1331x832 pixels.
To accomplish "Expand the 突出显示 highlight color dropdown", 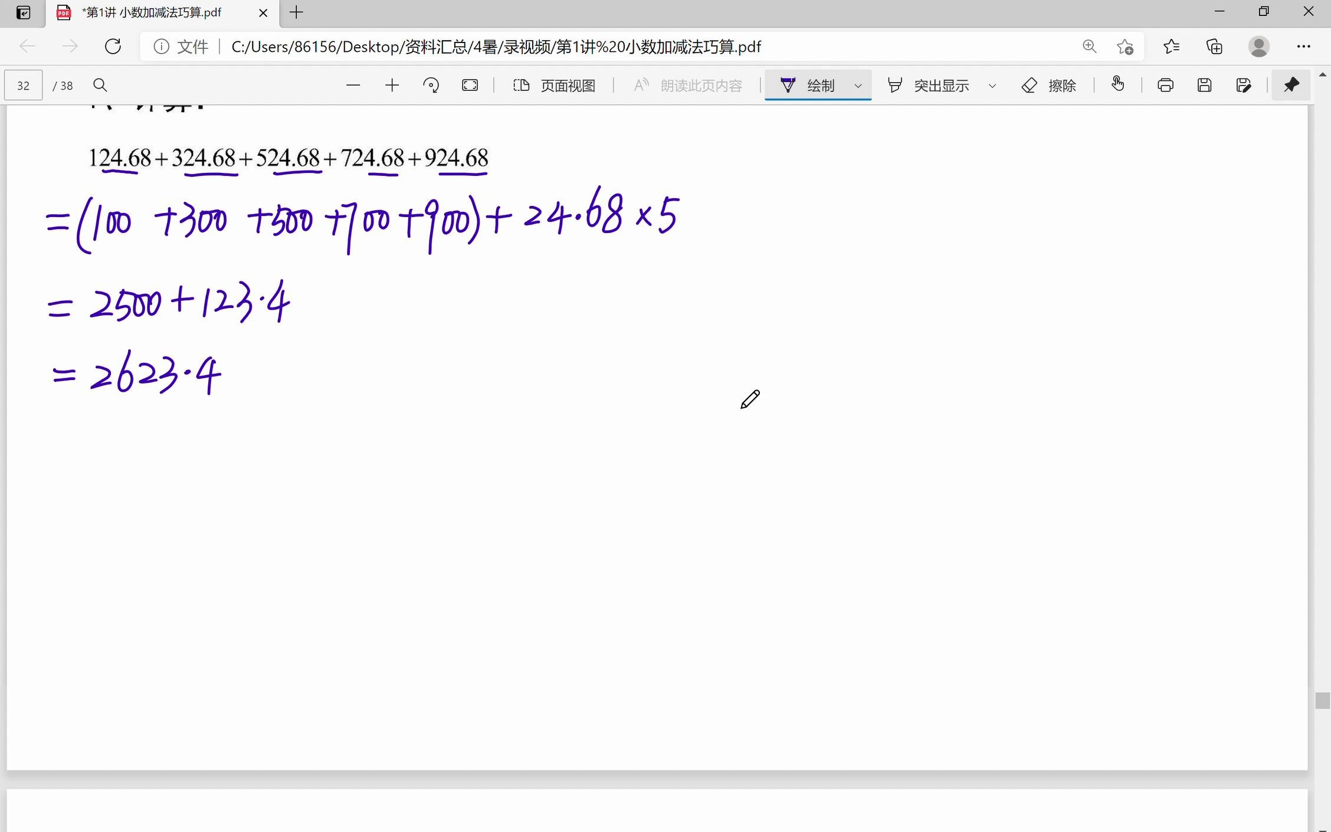I will pyautogui.click(x=992, y=86).
